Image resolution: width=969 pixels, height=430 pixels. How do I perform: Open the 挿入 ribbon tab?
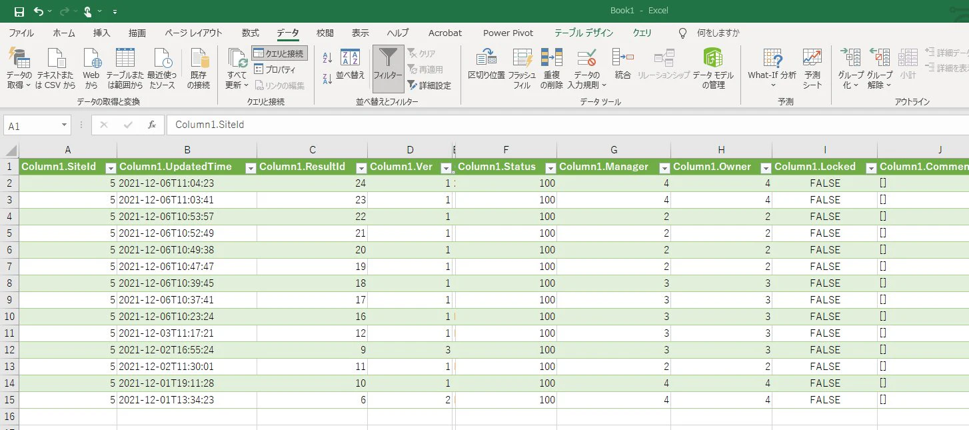(x=102, y=33)
